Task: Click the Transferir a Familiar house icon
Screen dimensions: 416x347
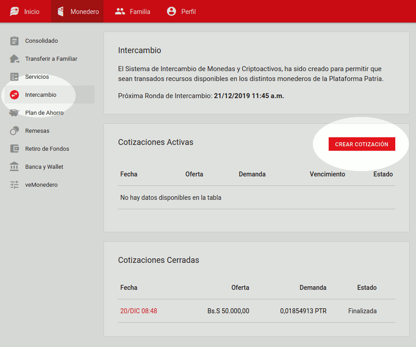Action: (x=14, y=59)
